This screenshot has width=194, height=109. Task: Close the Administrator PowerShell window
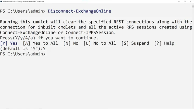[x=191, y=2]
